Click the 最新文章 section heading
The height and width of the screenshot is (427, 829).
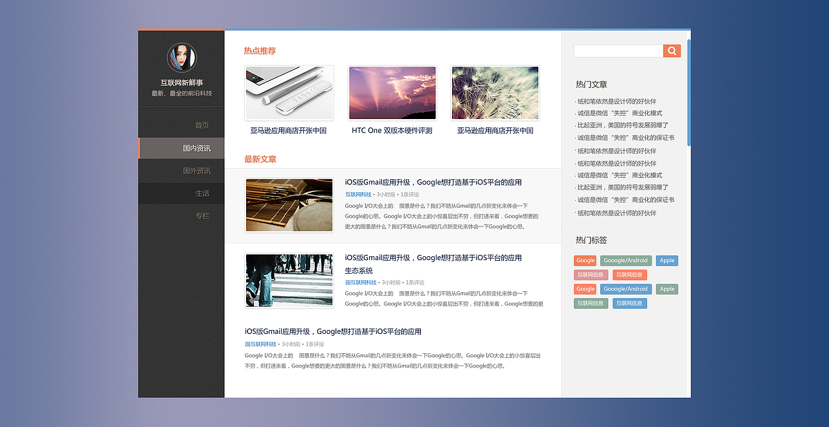coord(260,159)
